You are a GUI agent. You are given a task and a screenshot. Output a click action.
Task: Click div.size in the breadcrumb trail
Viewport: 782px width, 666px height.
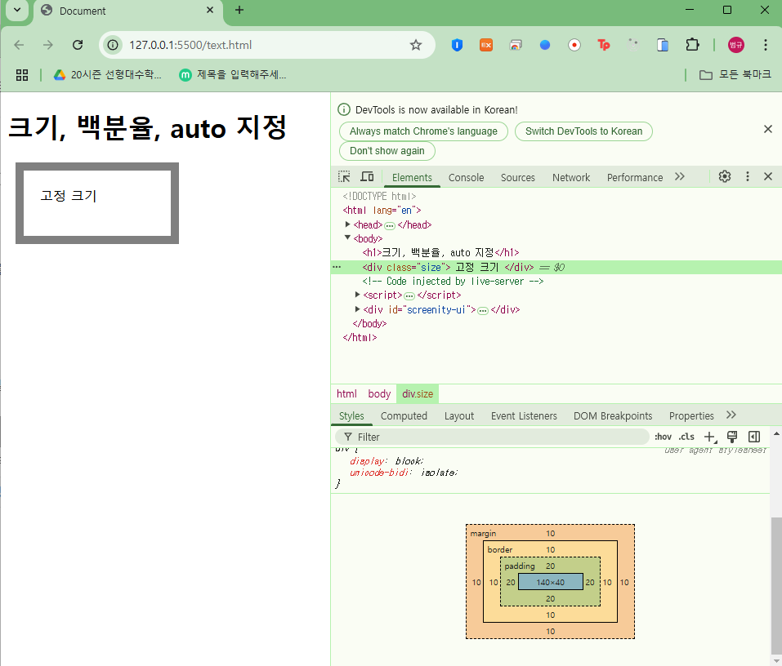(x=418, y=393)
